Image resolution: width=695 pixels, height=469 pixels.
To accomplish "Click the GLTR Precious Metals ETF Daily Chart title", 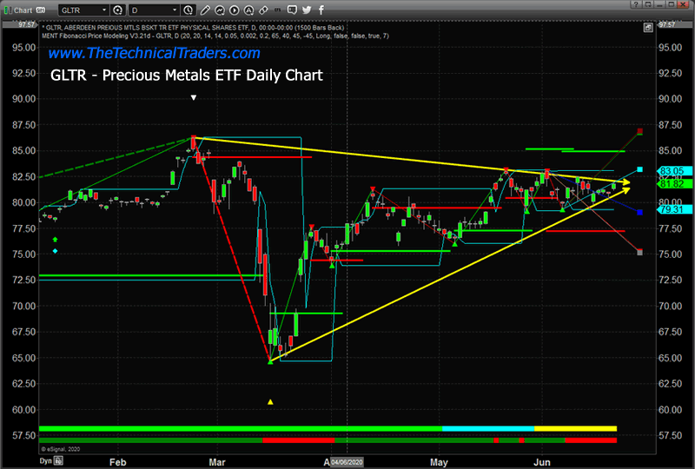I will click(187, 76).
